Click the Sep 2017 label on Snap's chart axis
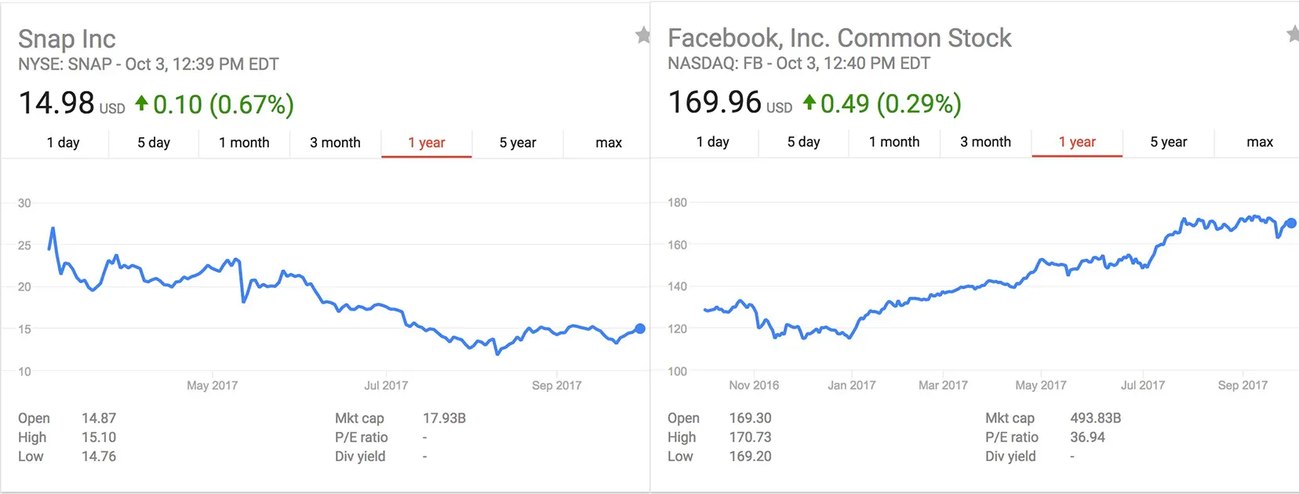The image size is (1299, 494). (x=556, y=385)
